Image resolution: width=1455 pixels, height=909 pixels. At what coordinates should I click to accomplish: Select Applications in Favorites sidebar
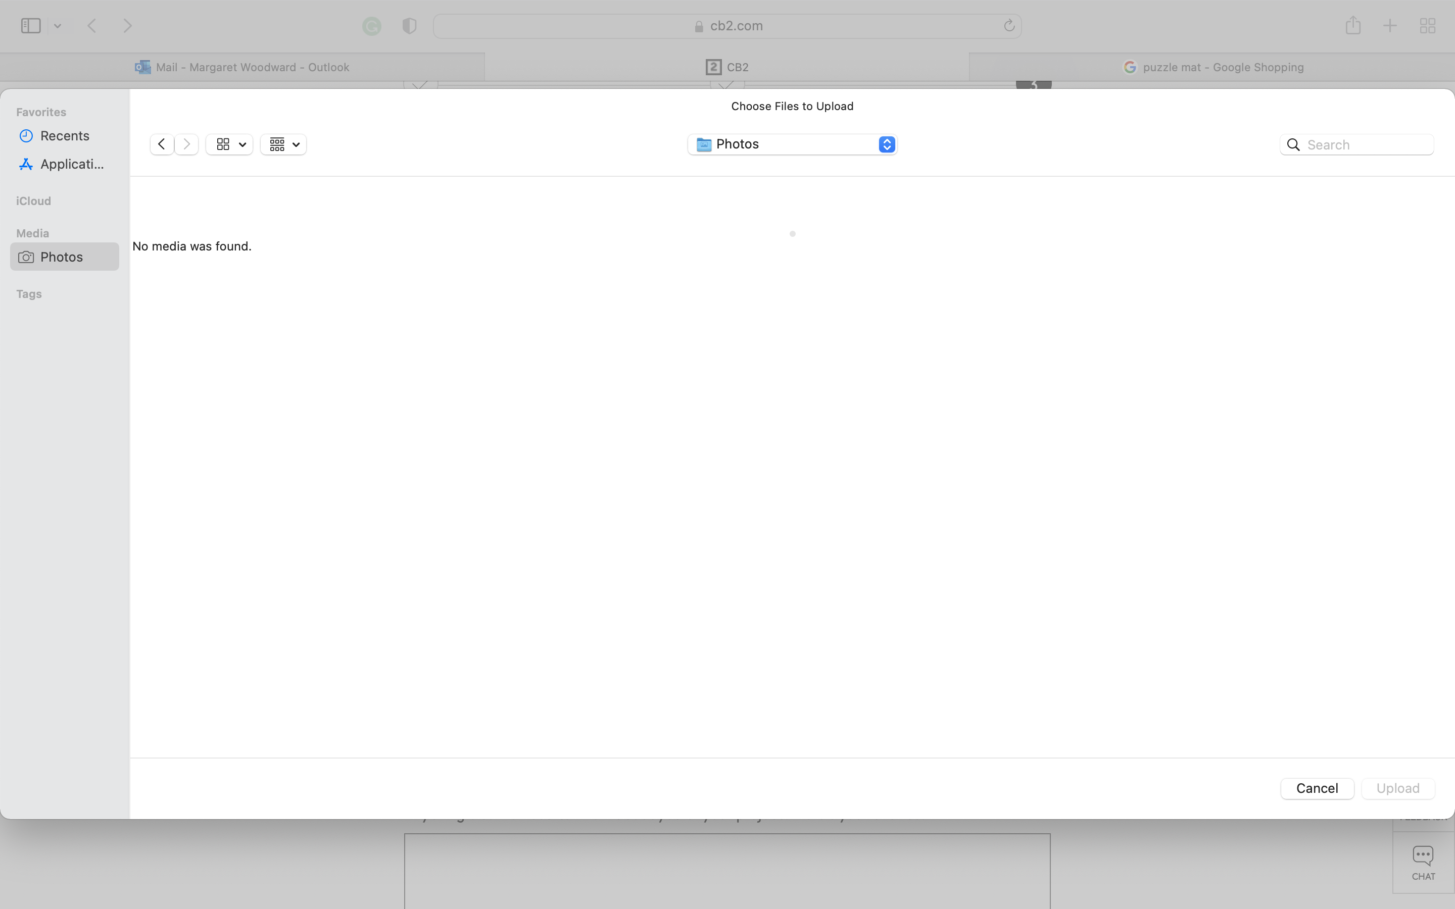[71, 164]
